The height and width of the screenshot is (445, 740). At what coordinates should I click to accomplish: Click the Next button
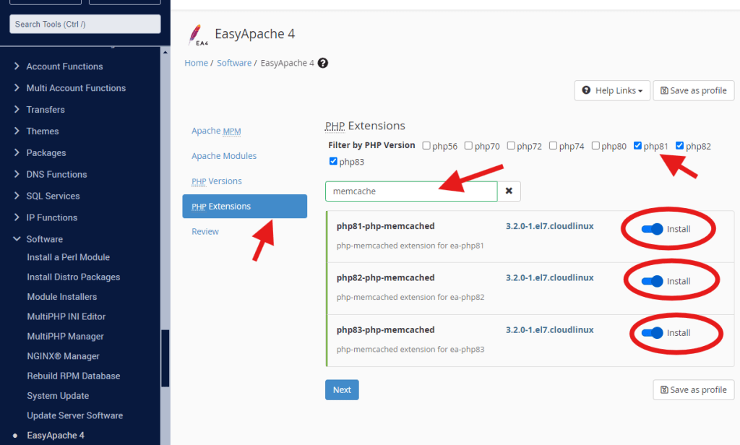pyautogui.click(x=342, y=389)
